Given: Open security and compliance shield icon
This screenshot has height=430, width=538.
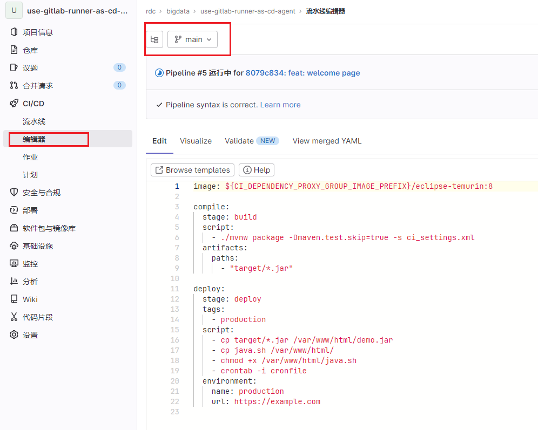Looking at the screenshot, I should coord(14,193).
